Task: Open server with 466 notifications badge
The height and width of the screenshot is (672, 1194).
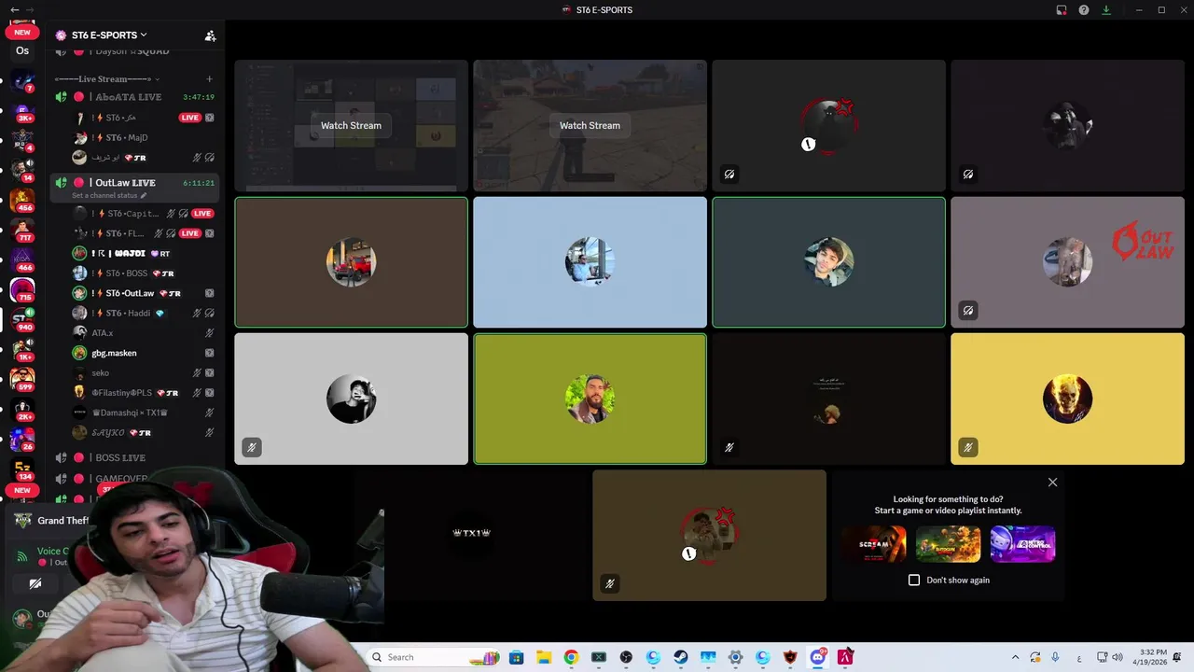Action: pos(22,260)
